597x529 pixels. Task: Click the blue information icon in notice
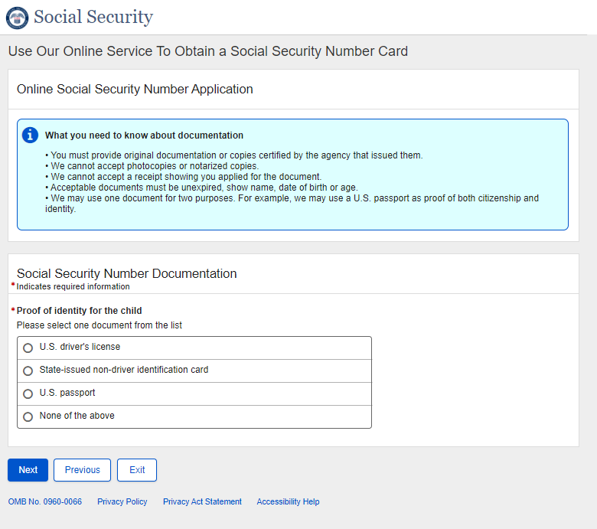coord(31,136)
